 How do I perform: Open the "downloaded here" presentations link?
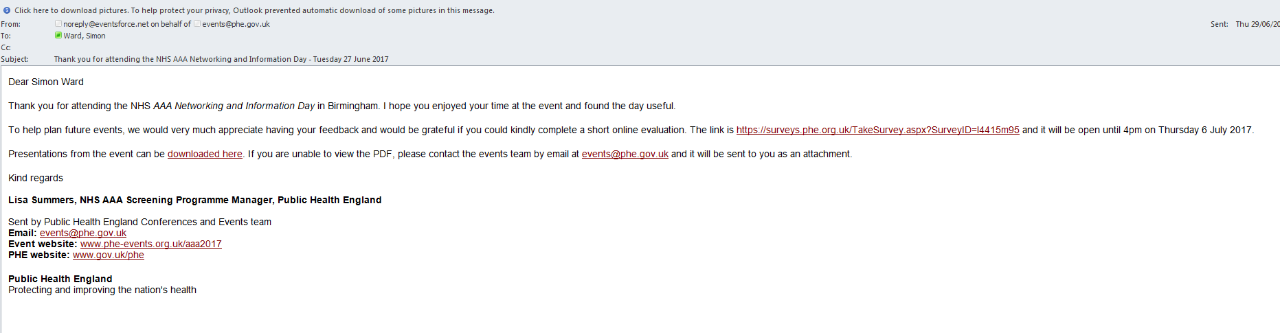tap(205, 154)
